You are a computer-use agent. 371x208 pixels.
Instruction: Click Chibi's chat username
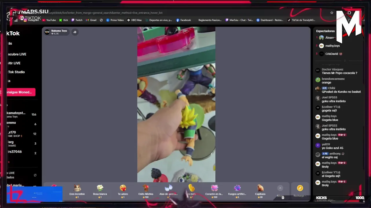coord(332,88)
